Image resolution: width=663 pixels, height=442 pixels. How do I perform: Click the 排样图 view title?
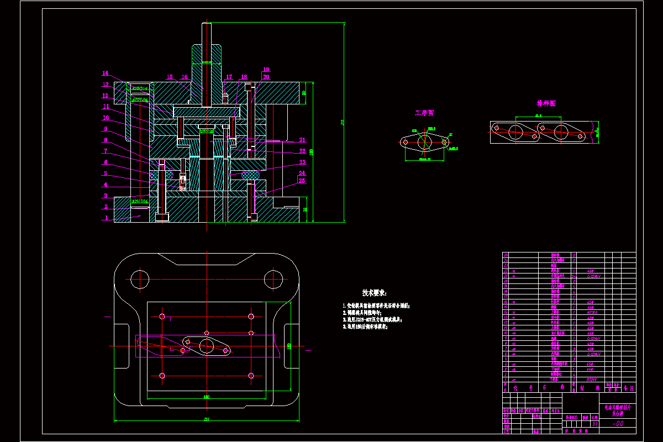pyautogui.click(x=546, y=103)
